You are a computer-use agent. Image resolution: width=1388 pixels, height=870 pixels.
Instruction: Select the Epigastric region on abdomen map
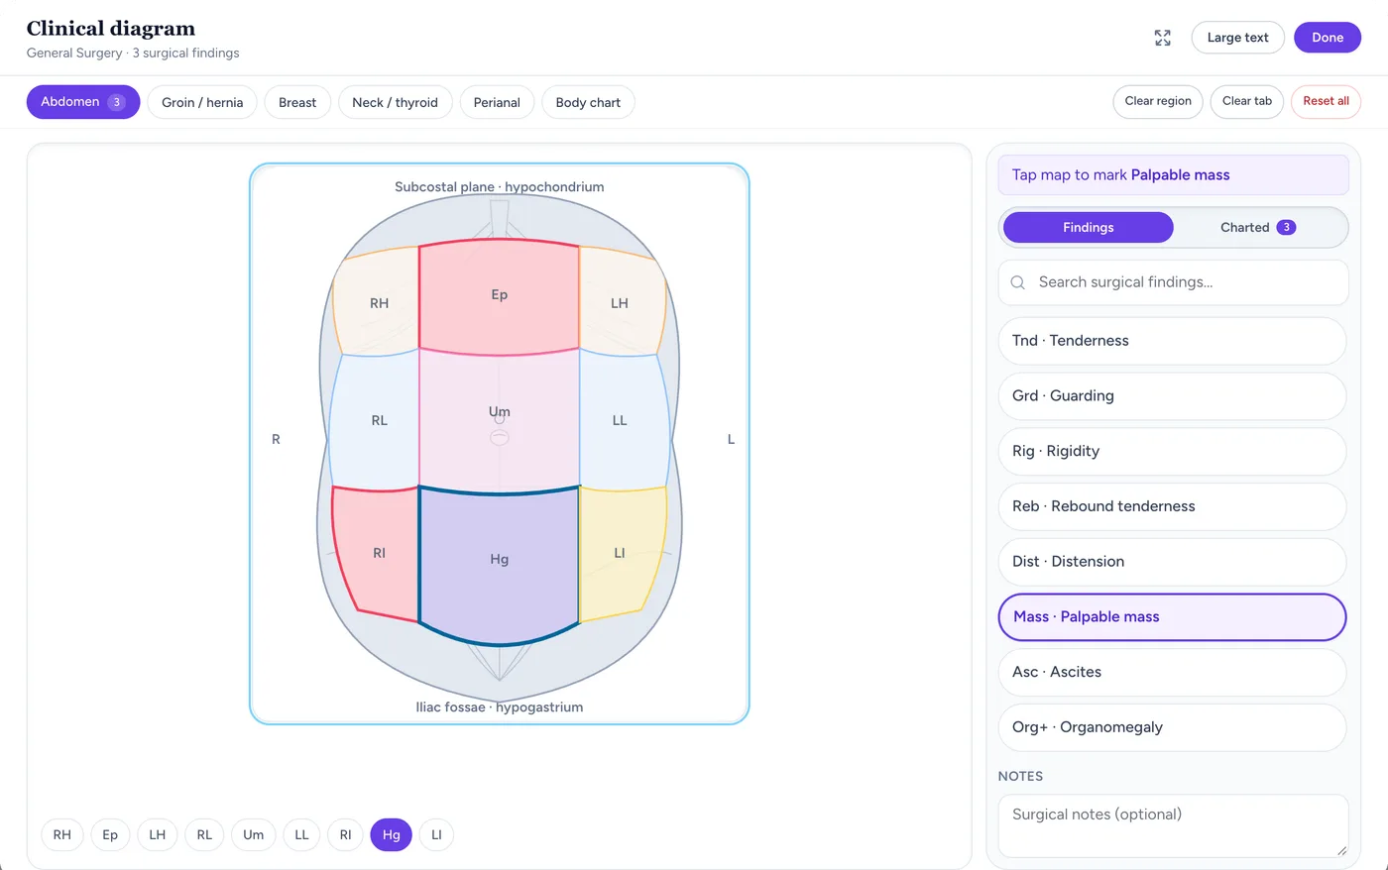499,295
